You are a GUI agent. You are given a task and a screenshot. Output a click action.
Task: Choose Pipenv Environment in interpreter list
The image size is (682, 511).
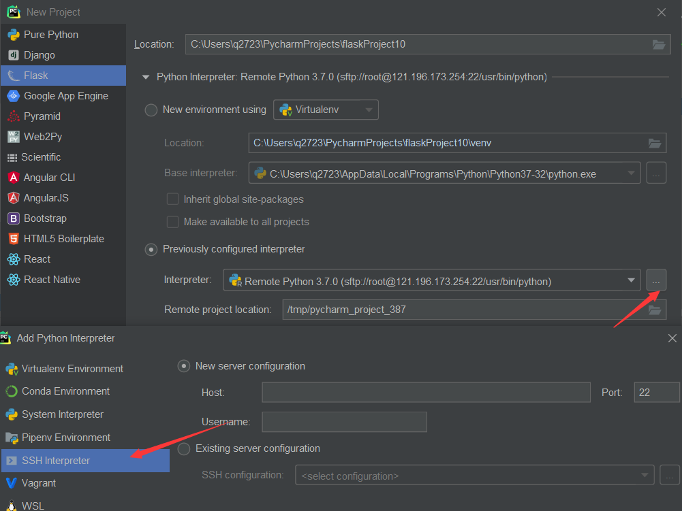coord(85,438)
